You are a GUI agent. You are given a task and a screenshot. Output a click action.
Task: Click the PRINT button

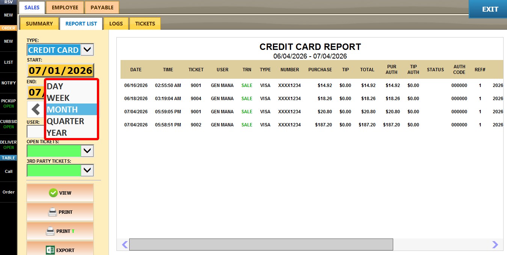point(60,212)
